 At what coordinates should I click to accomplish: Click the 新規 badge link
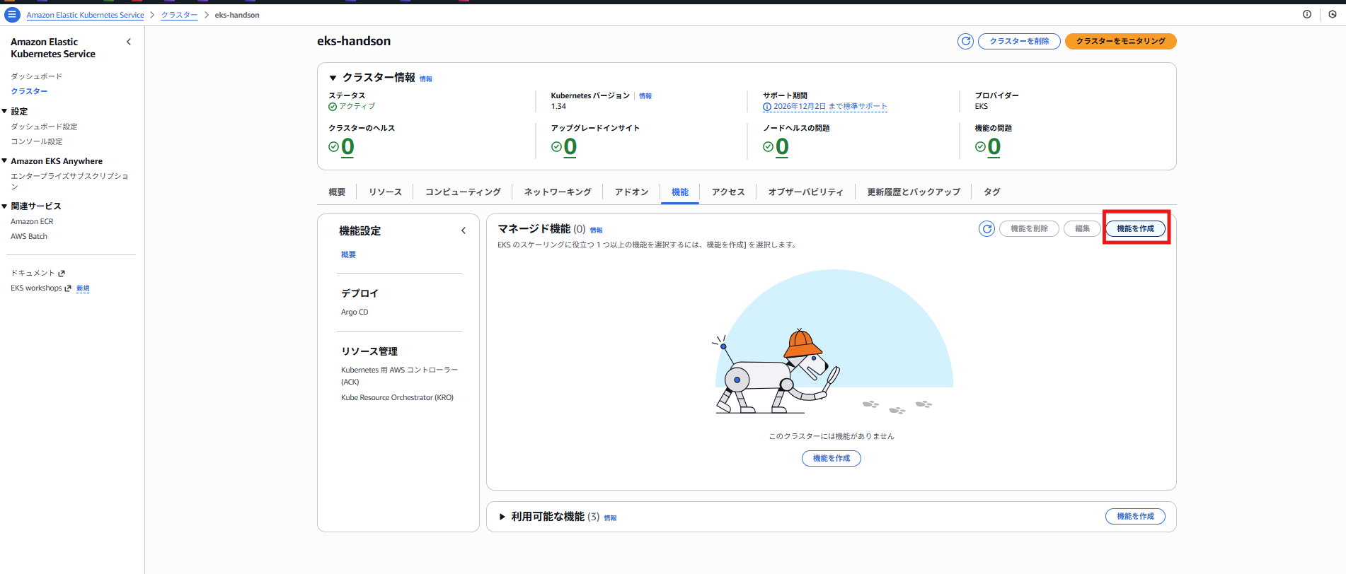pyautogui.click(x=83, y=288)
